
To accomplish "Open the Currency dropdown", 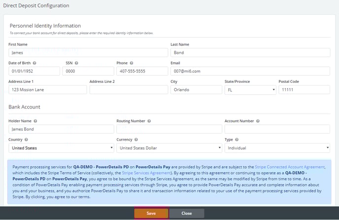I will pyautogui.click(x=169, y=148).
